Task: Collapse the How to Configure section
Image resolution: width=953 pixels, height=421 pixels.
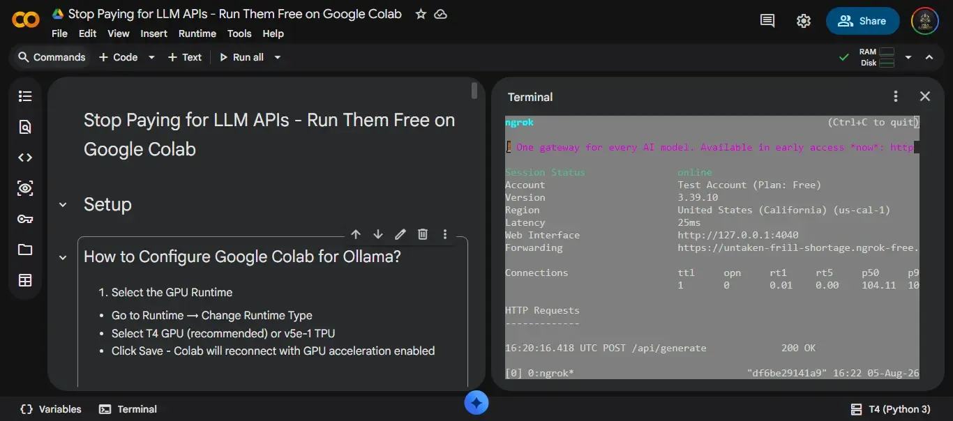Action: [x=63, y=257]
